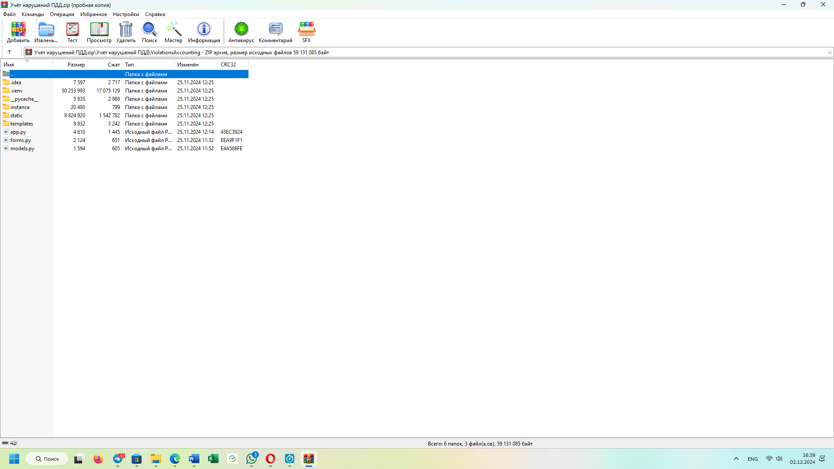Run the Тест archive check icon
This screenshot has height=469, width=834.
pyautogui.click(x=72, y=32)
